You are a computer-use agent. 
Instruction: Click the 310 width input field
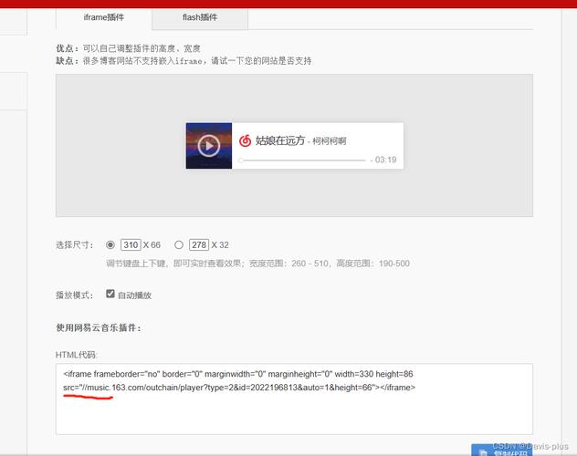[x=131, y=244]
